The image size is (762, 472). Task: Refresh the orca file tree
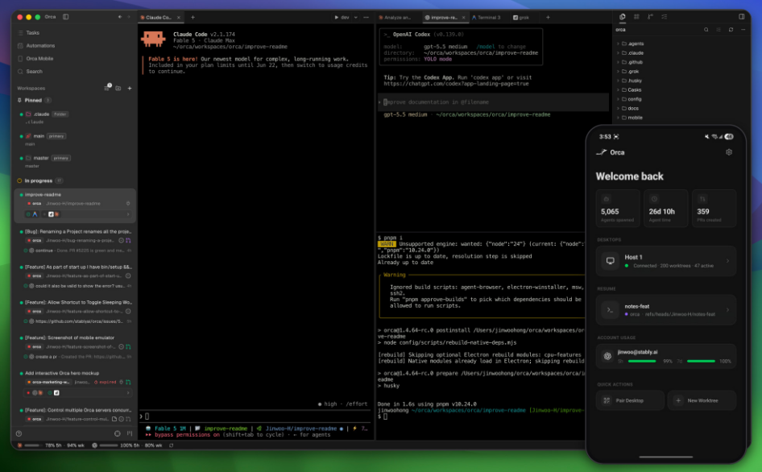(x=731, y=30)
